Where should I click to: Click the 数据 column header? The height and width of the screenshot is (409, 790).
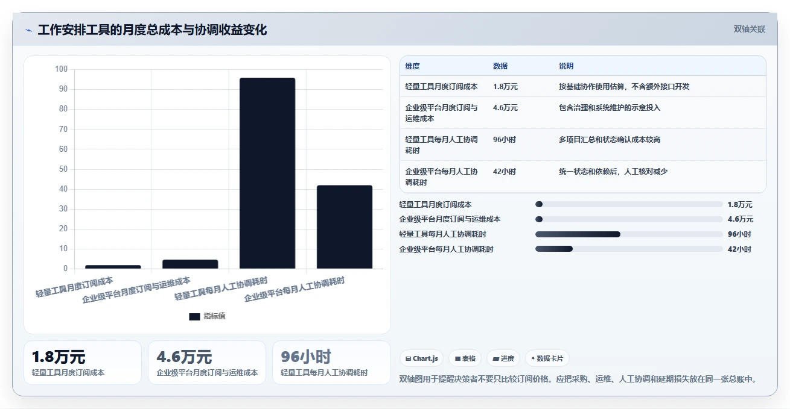[x=500, y=66]
